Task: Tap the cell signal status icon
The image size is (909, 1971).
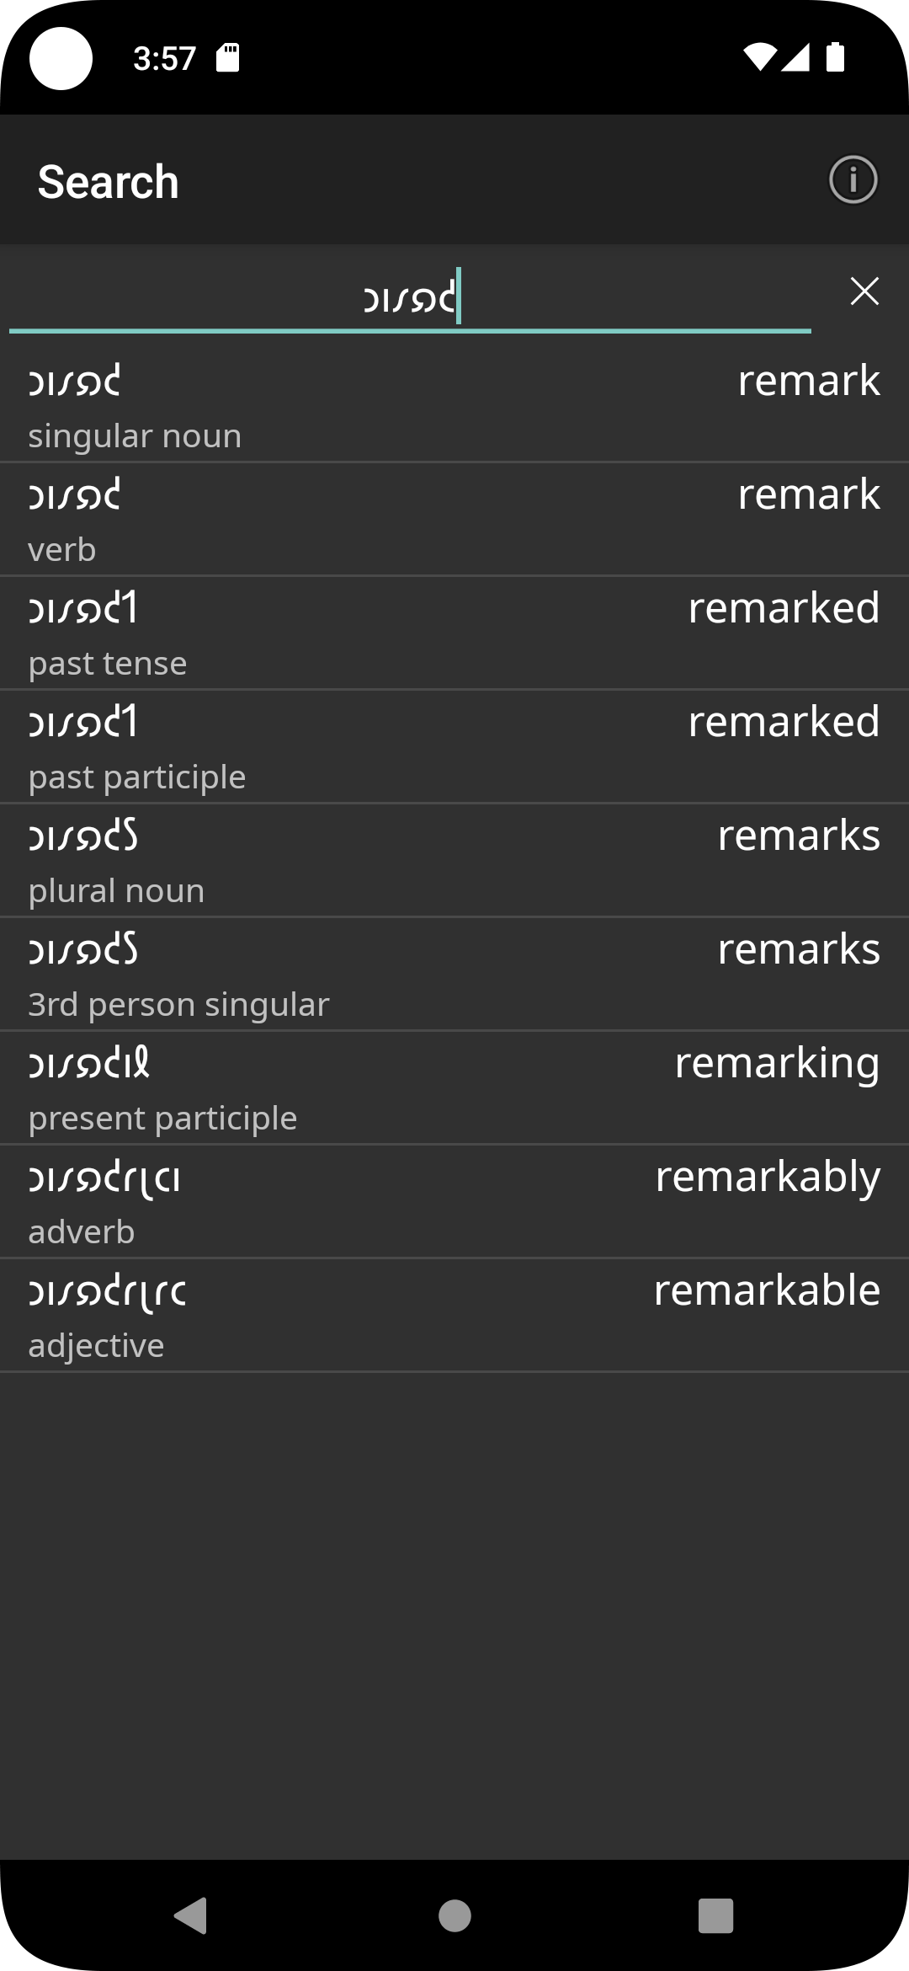Action: tap(795, 57)
